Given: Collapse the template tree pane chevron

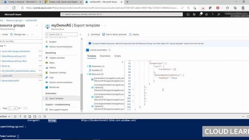Looking at the screenshot, I should point(122,62).
